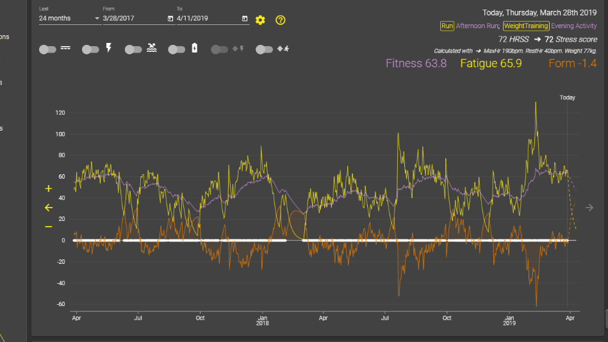Click the lightning bolt power icon

pos(109,48)
